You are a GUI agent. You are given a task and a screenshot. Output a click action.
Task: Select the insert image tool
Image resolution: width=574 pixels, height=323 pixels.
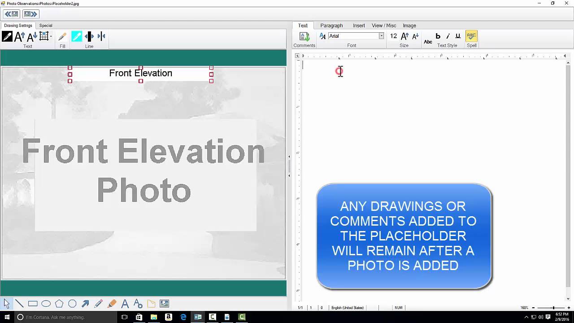[165, 304]
